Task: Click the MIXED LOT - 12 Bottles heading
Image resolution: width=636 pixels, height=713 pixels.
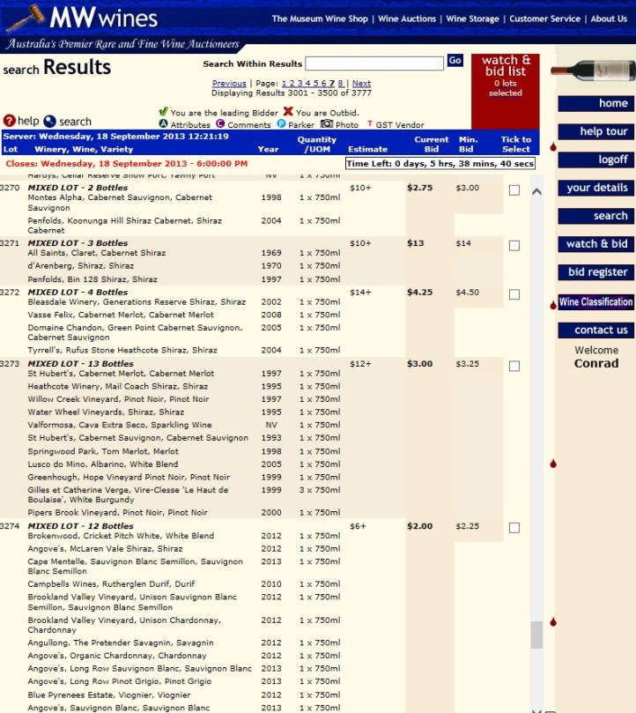Action: [x=80, y=526]
